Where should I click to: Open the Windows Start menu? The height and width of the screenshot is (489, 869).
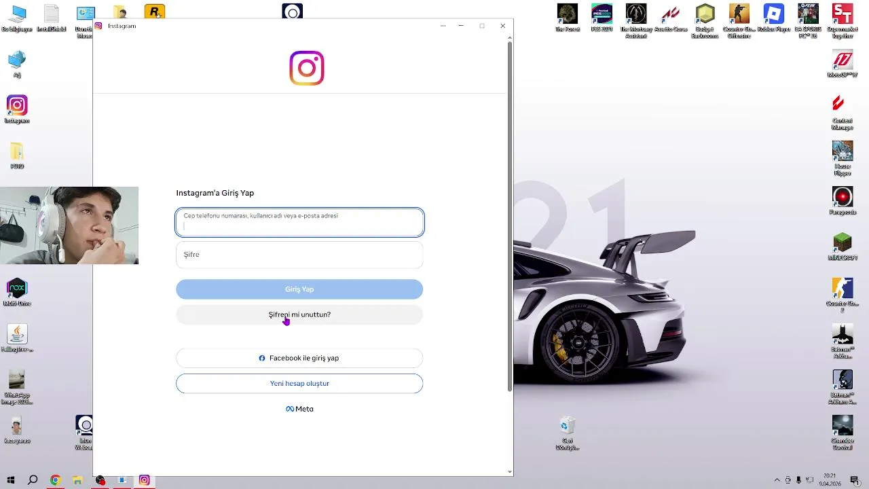(11, 480)
